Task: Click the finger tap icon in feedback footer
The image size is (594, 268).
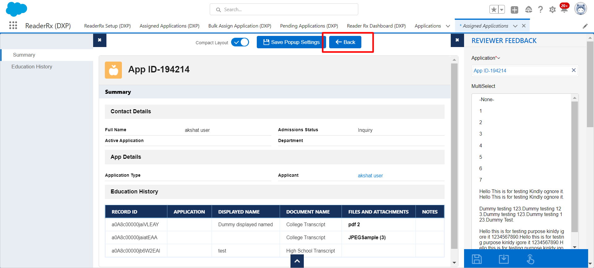Action: point(530,259)
